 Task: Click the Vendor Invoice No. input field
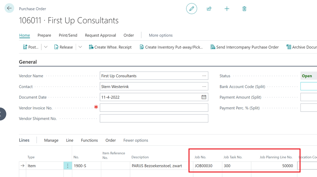coord(154,108)
